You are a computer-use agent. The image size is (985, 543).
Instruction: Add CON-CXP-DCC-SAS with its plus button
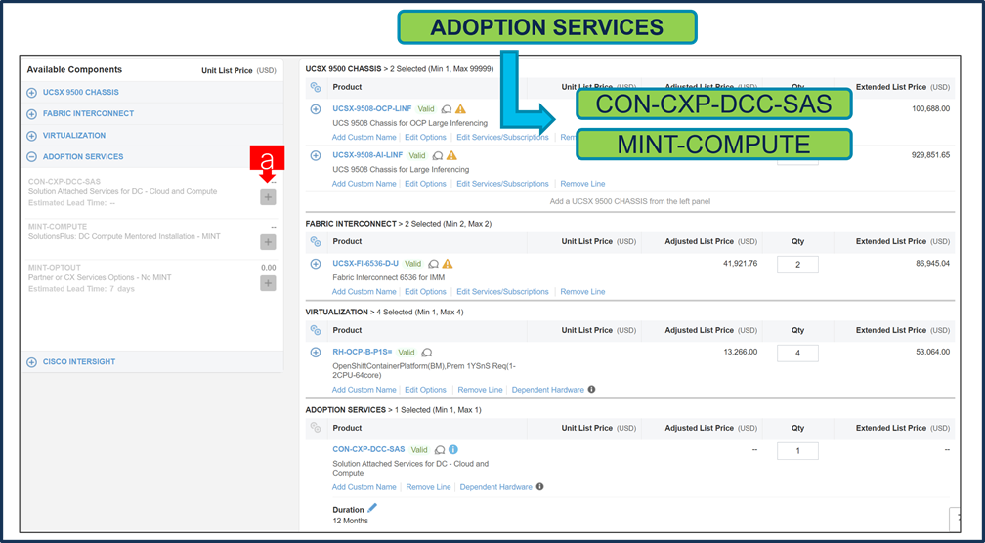(268, 197)
